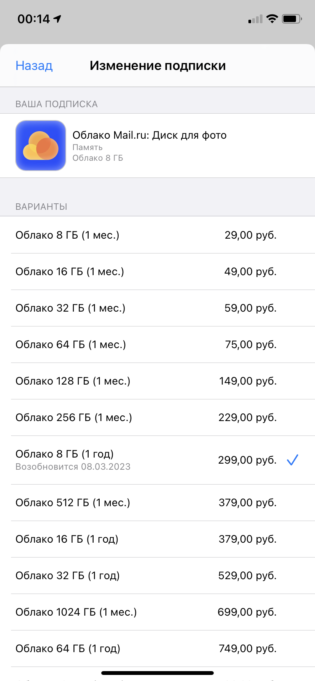Choose Облако 64 ГБ (1 мес.) subscription

(x=157, y=345)
